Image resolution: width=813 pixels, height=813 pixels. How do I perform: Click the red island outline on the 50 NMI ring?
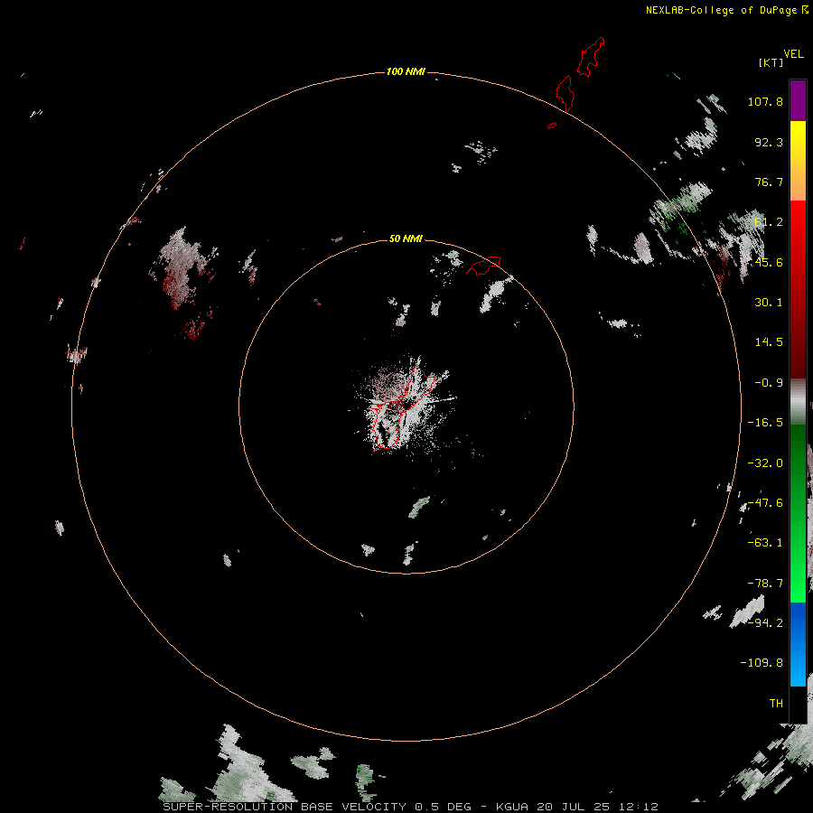coord(483,266)
